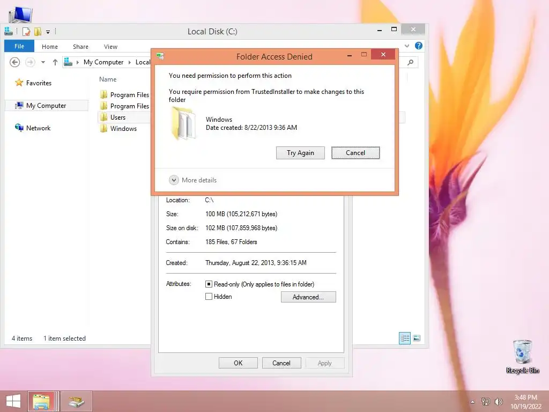
Task: Click the taskbar clock and date
Action: coord(525,401)
